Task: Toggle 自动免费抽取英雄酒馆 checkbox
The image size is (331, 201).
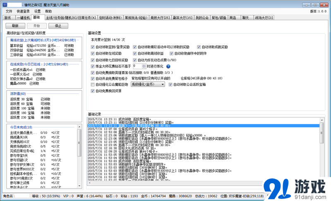Action: [x=92, y=73]
